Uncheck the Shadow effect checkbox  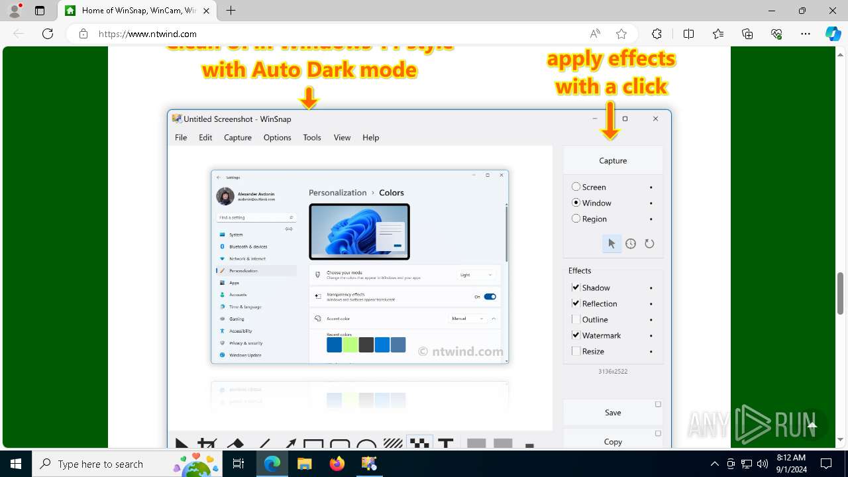pyautogui.click(x=576, y=288)
